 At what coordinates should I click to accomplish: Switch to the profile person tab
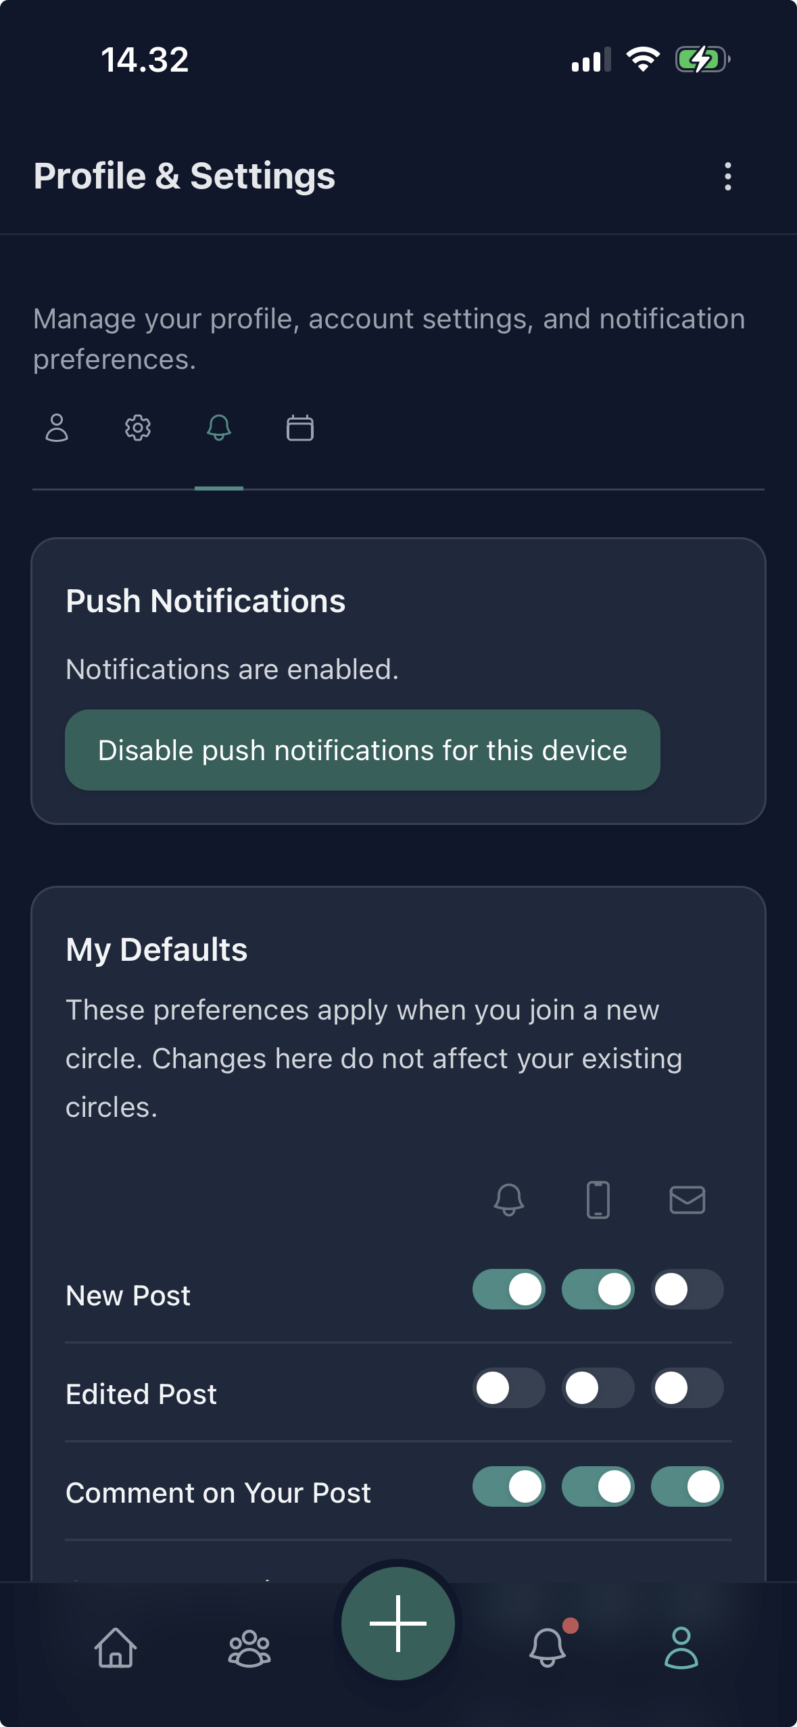57,428
